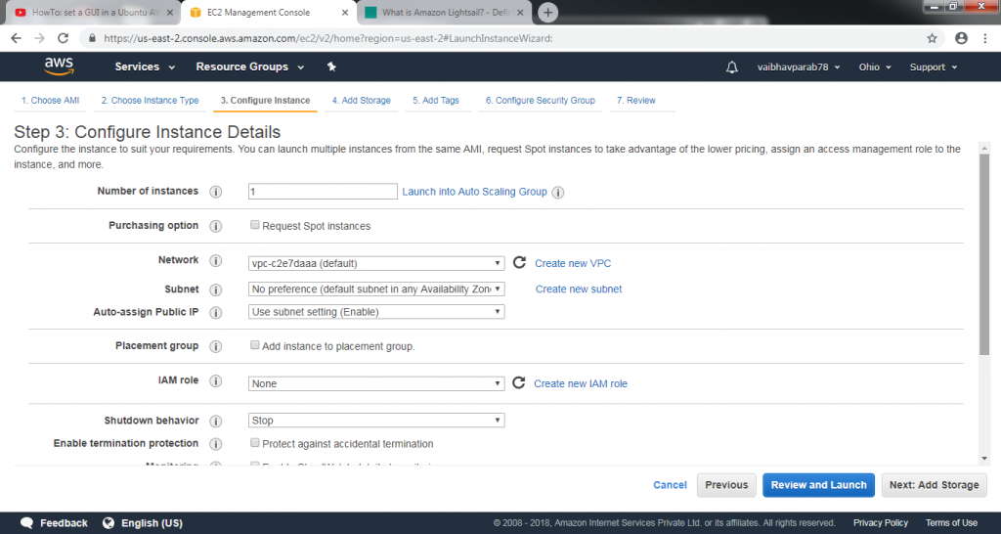Viewport: 1001px width, 534px height.
Task: Refresh the Network VPC list
Action: [519, 263]
